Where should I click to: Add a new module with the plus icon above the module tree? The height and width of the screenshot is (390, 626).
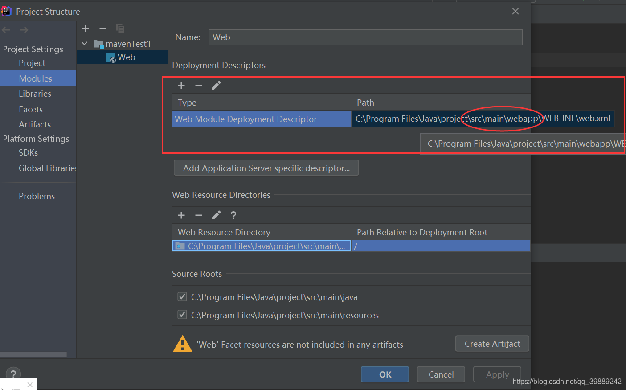(86, 29)
